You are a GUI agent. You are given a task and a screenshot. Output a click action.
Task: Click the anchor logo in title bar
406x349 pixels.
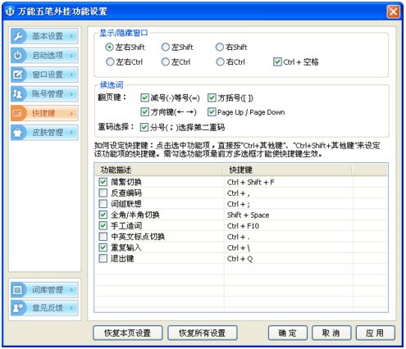[10, 11]
